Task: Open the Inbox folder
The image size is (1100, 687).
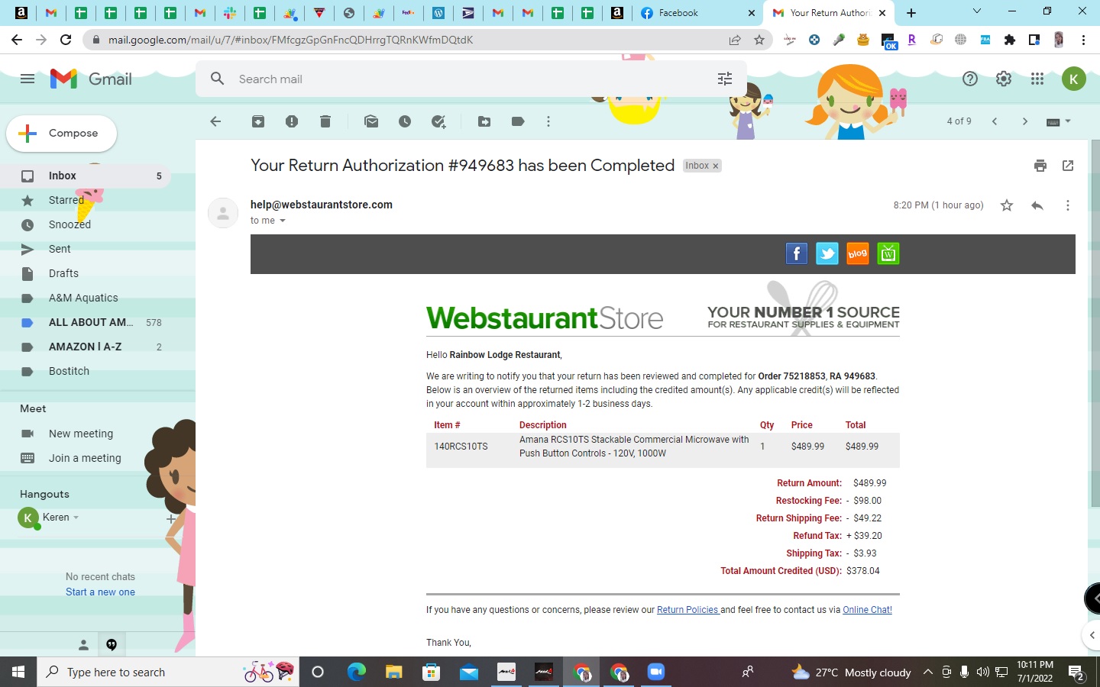Action: click(86, 176)
